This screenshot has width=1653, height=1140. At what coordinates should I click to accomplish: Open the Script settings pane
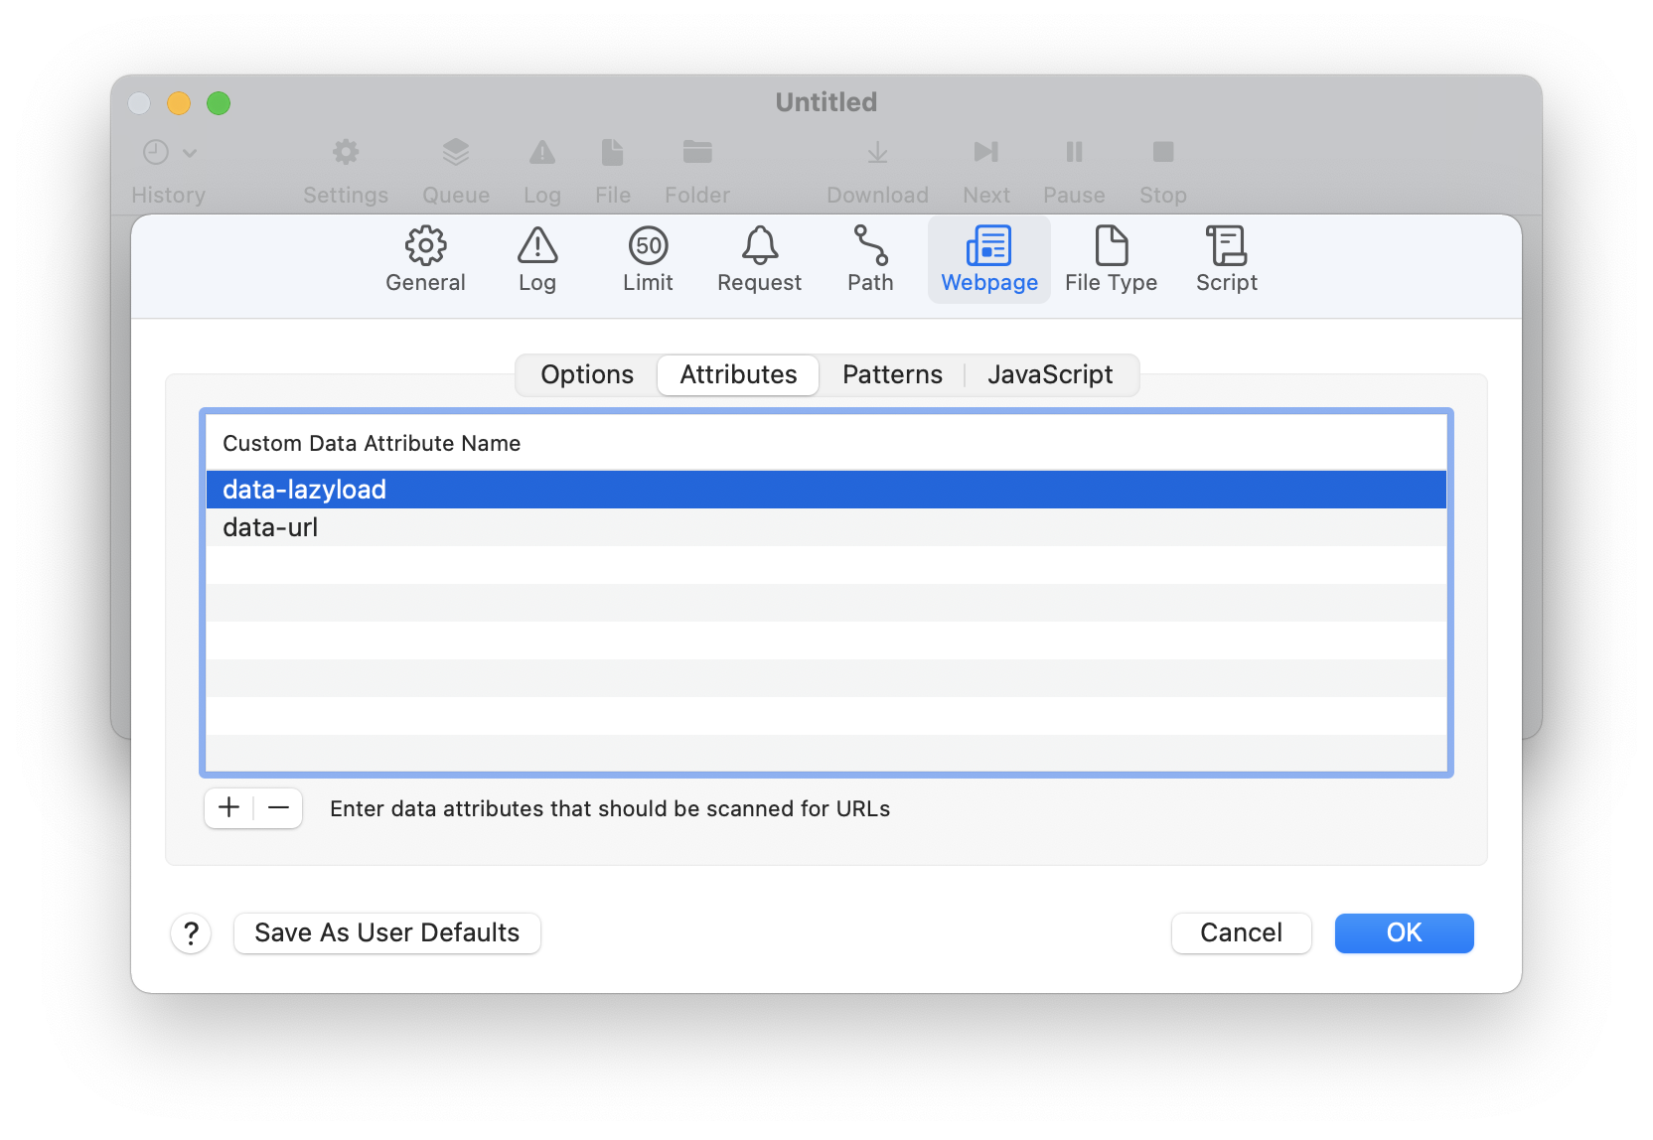coord(1226,259)
